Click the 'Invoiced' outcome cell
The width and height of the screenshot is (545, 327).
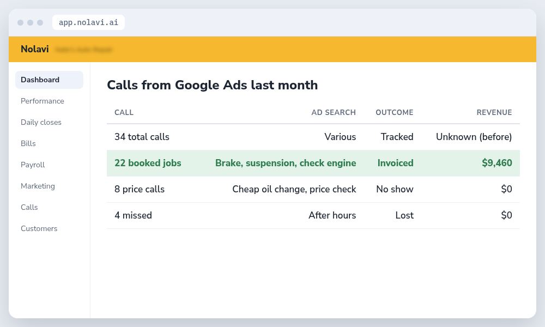click(x=395, y=163)
